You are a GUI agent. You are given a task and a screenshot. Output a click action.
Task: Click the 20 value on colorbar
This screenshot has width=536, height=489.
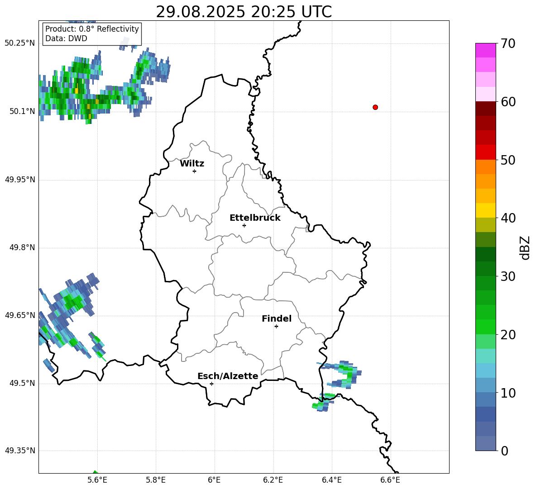coord(508,335)
